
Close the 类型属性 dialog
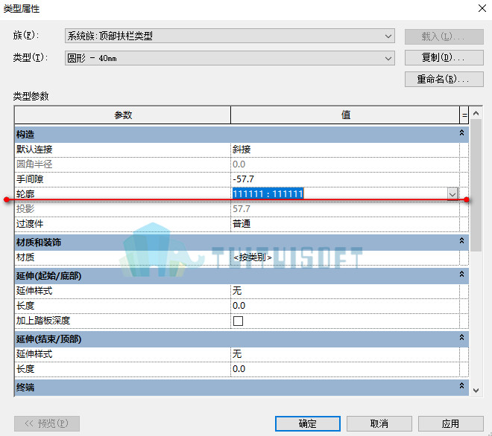(482, 8)
